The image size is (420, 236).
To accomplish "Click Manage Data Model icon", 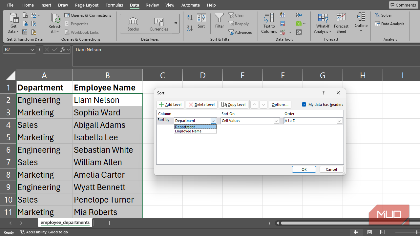I will 299,32.
